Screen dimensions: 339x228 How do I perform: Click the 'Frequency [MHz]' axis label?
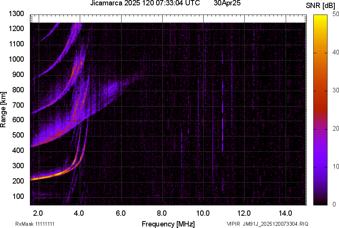[168, 224]
